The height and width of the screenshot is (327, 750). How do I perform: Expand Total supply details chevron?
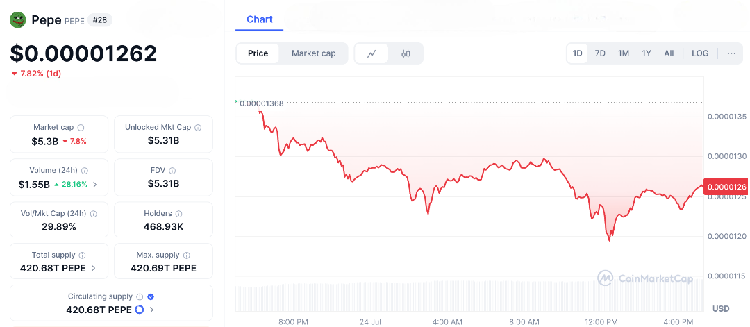[x=94, y=268]
